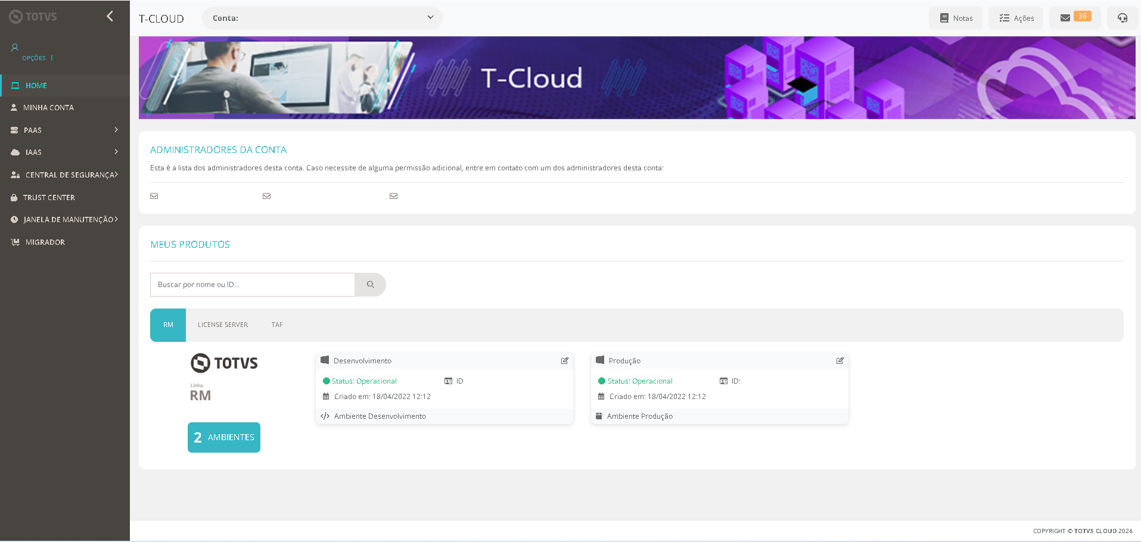This screenshot has width=1141, height=542.
Task: Click the PAAS server icon
Action: tap(15, 130)
